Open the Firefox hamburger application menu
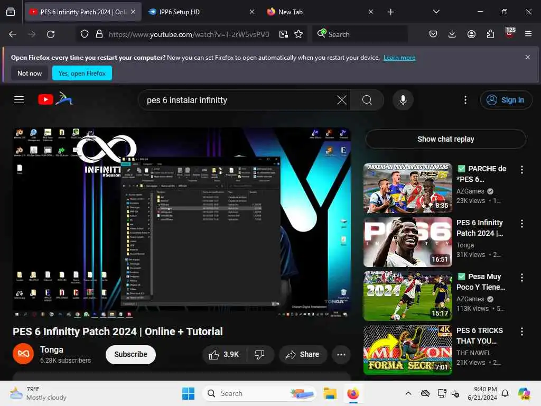The width and height of the screenshot is (541, 406). tap(528, 34)
